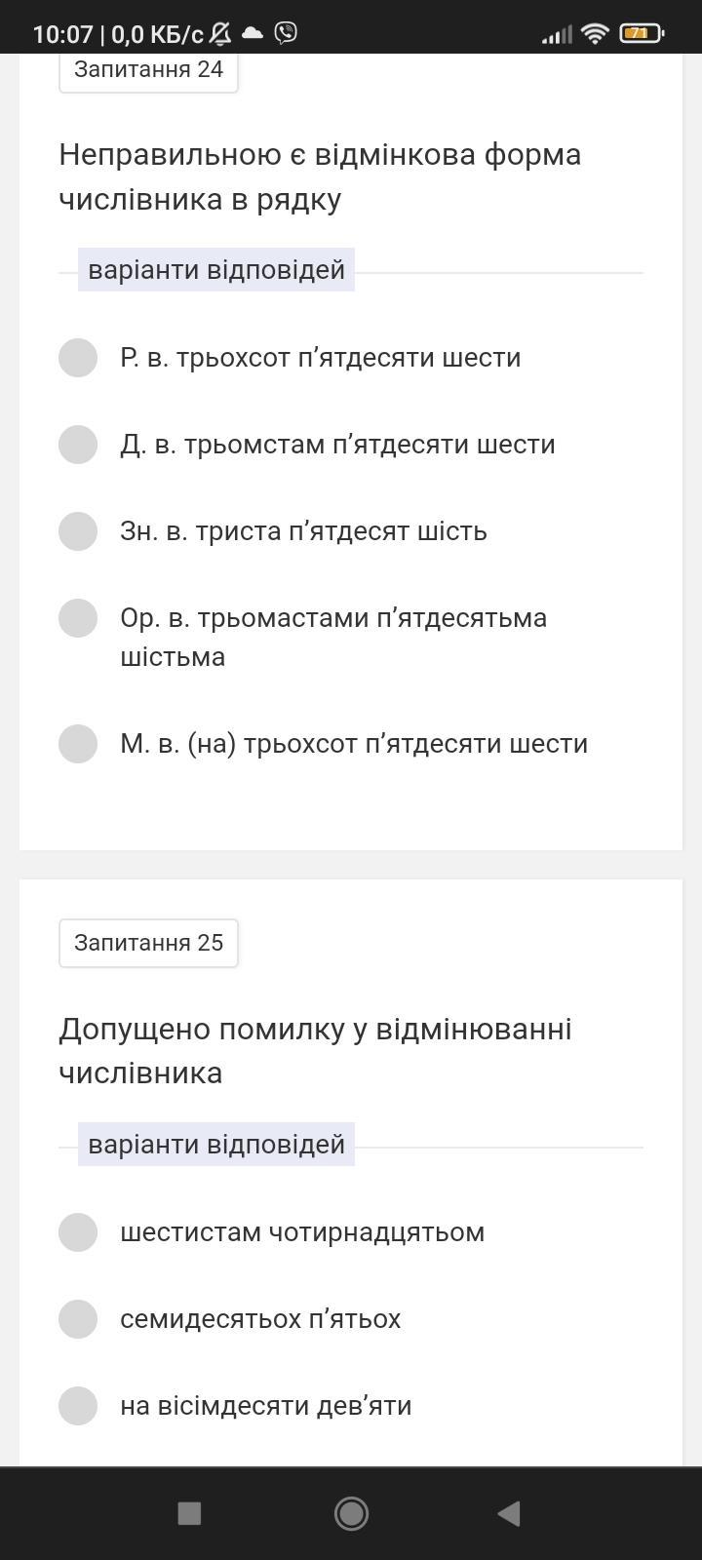Tap the Android back navigation triangle
The image size is (702, 1560).
[x=509, y=1513]
